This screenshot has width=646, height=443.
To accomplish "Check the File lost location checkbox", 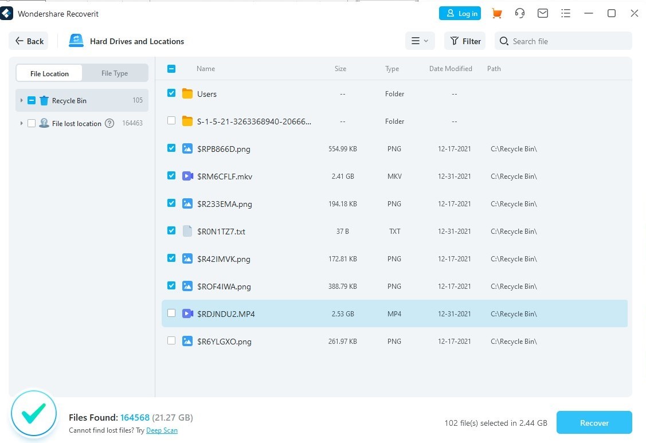I will click(x=32, y=123).
